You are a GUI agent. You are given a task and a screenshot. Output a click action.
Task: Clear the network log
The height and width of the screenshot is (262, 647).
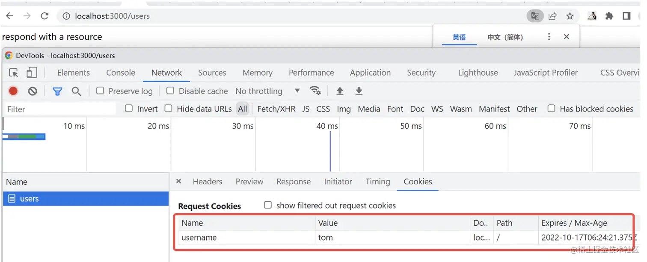coord(33,91)
